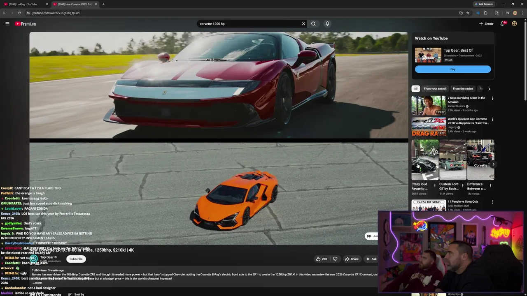Like the video with thumbs up 28K
The height and width of the screenshot is (296, 527).
pyautogui.click(x=322, y=259)
